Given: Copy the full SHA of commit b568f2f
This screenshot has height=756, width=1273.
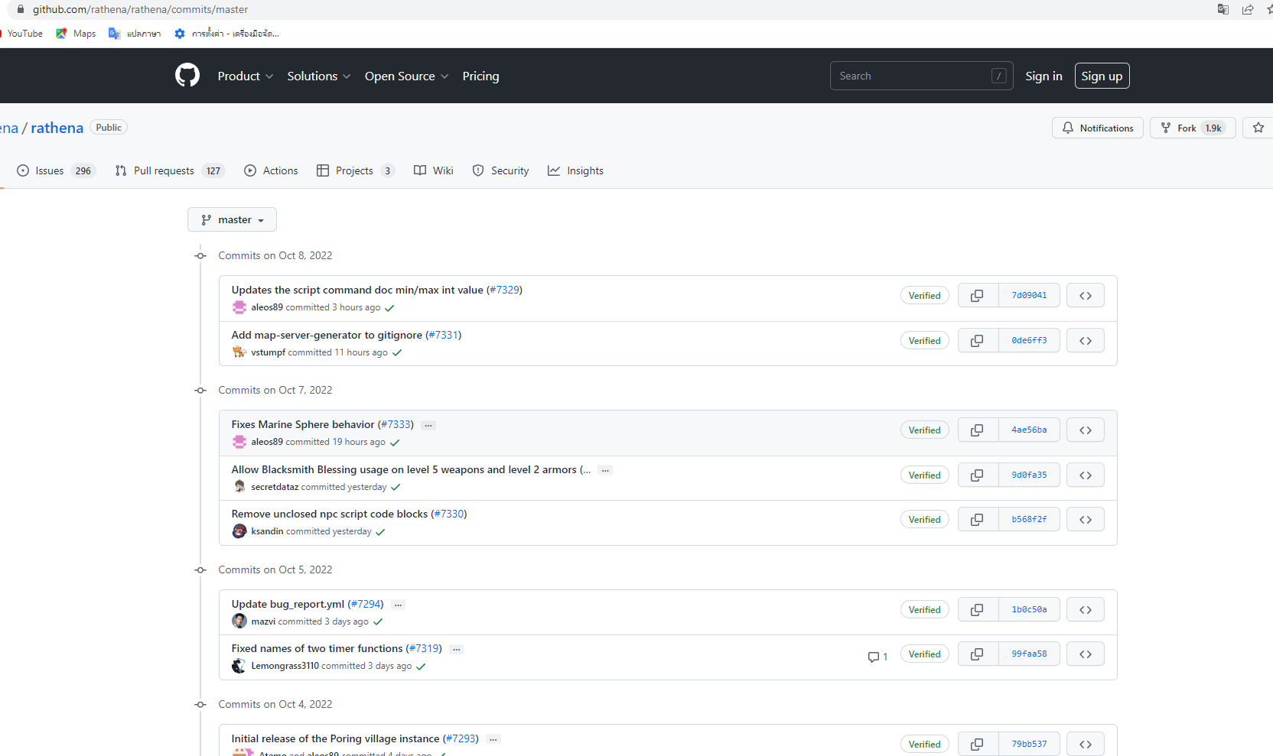Looking at the screenshot, I should [x=977, y=519].
